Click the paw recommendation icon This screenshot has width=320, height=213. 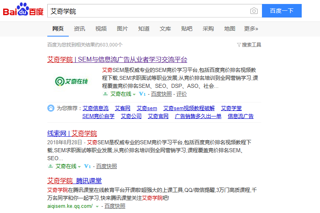51,108
